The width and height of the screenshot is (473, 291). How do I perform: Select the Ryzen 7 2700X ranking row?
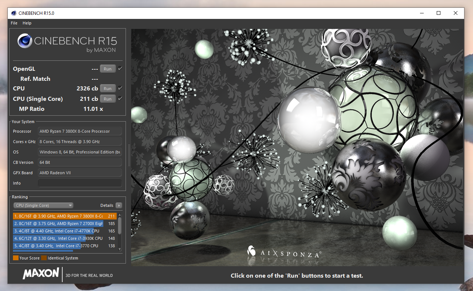(x=65, y=224)
